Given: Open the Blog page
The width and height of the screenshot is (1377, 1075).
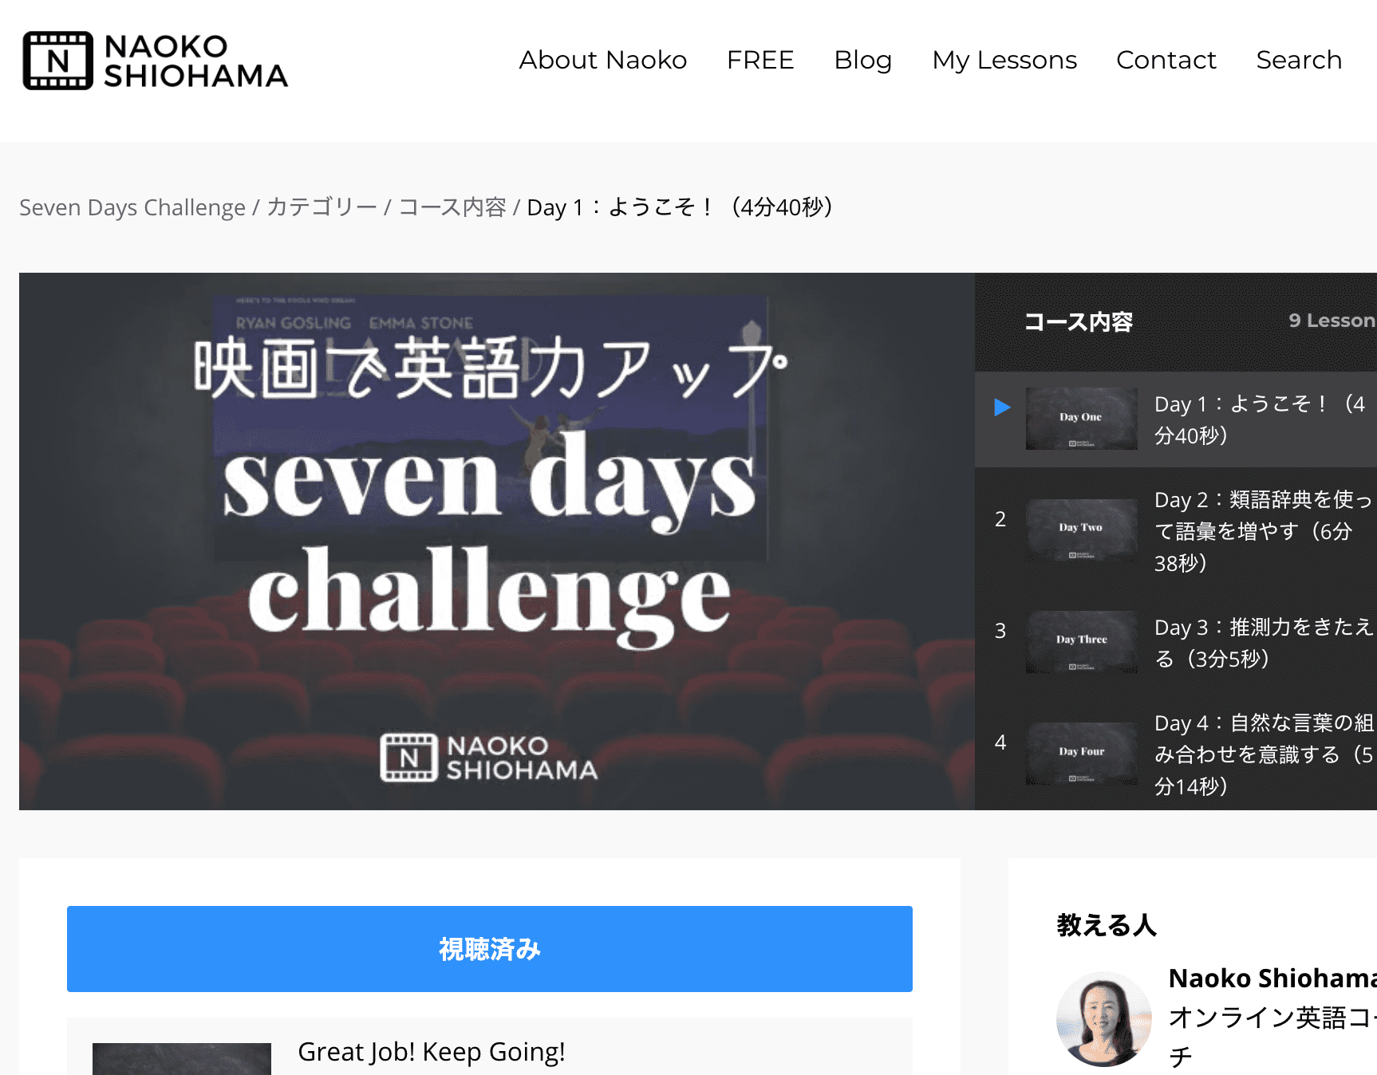Looking at the screenshot, I should tap(862, 60).
